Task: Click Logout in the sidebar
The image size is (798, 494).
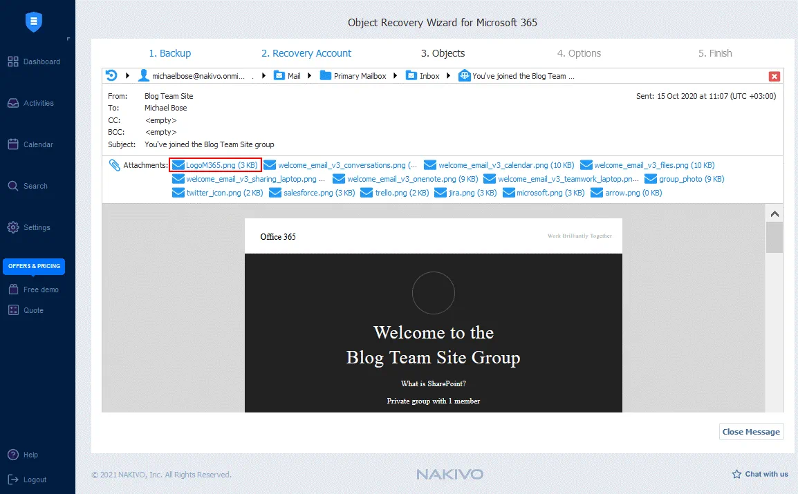Action: [27, 479]
